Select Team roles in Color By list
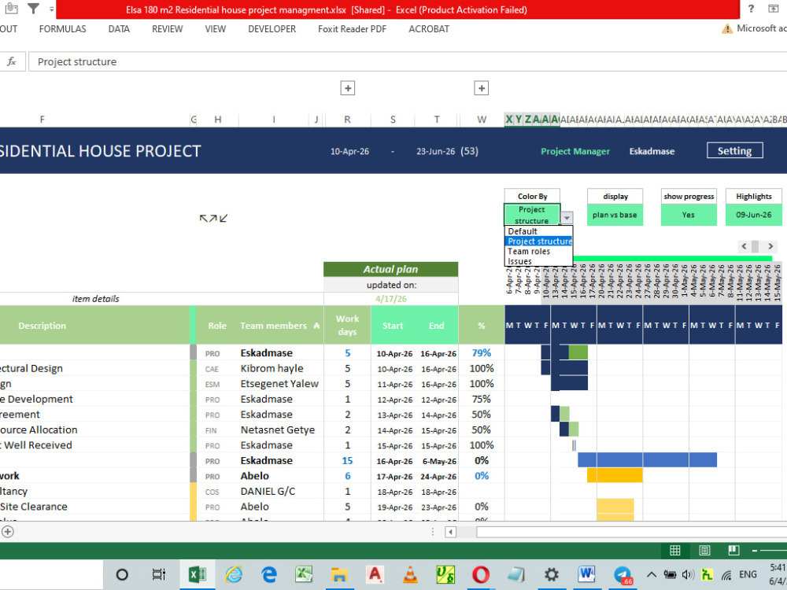 pyautogui.click(x=538, y=252)
